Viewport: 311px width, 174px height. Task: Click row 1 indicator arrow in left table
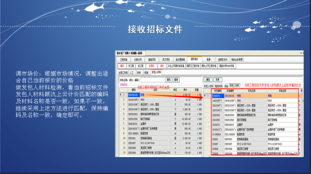pos(120,95)
